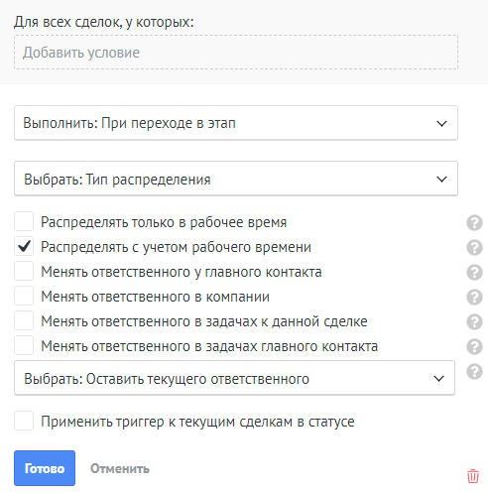Click 'Добавить условие' field
The image size is (488, 492).
click(x=236, y=53)
